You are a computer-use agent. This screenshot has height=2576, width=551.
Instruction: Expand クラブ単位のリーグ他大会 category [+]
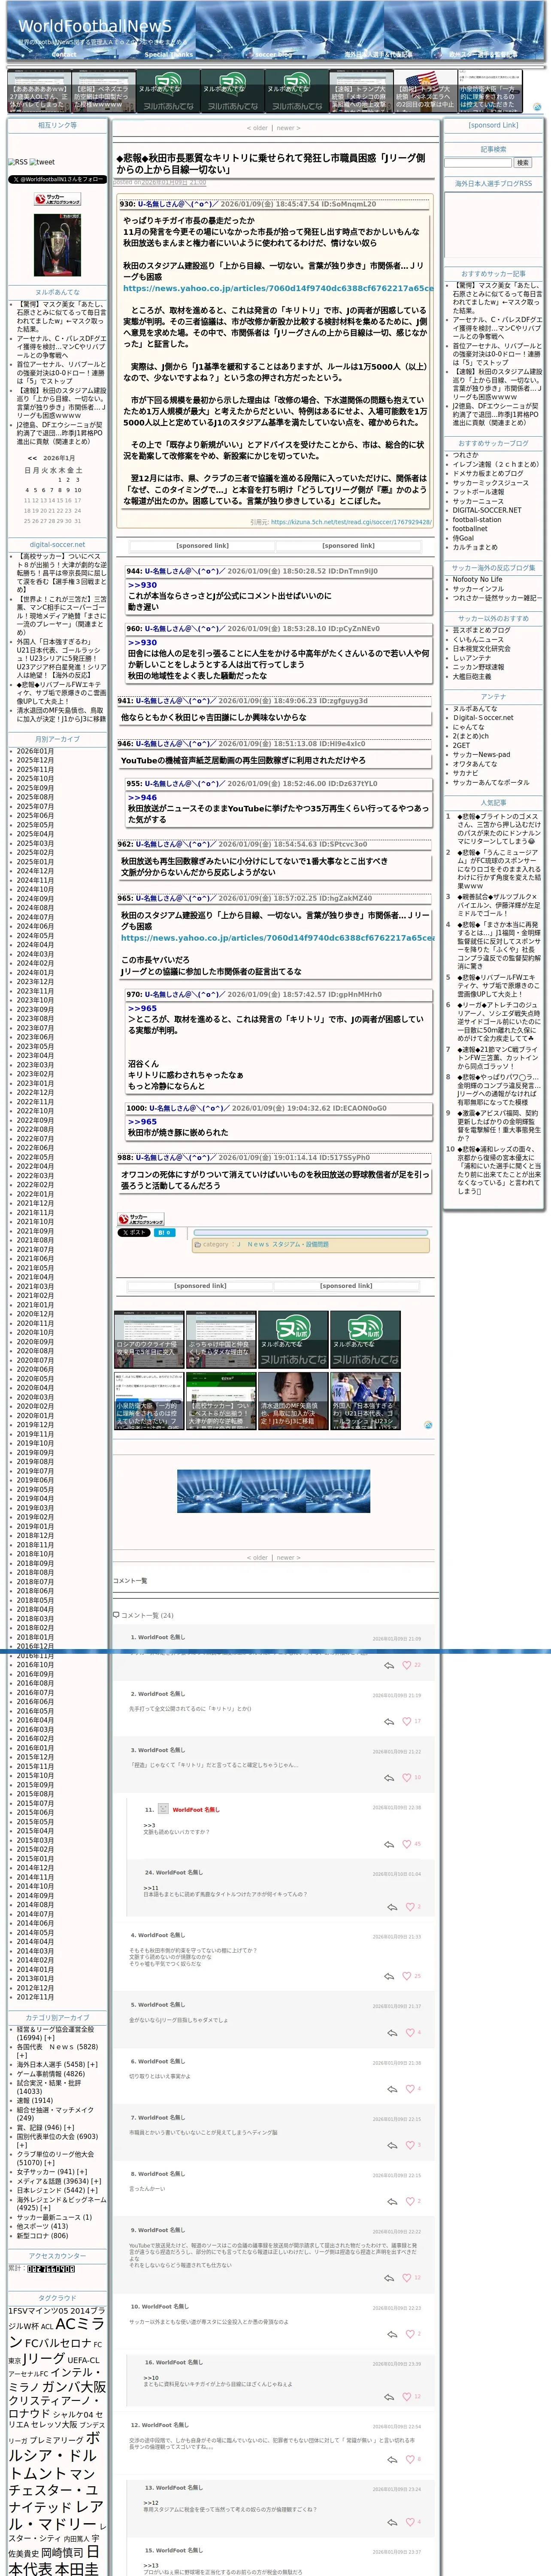pos(50,2163)
